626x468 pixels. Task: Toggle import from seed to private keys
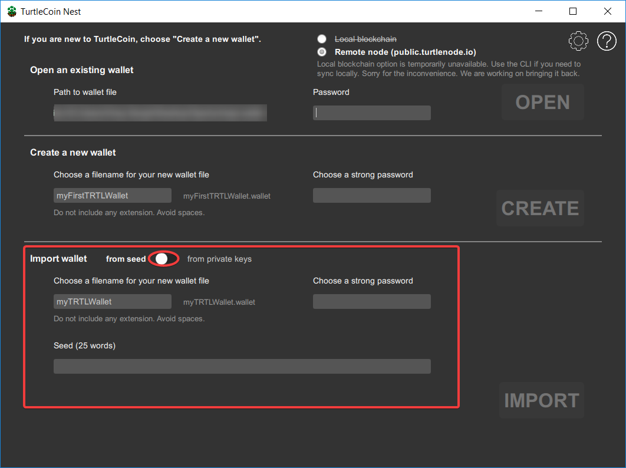coord(164,259)
